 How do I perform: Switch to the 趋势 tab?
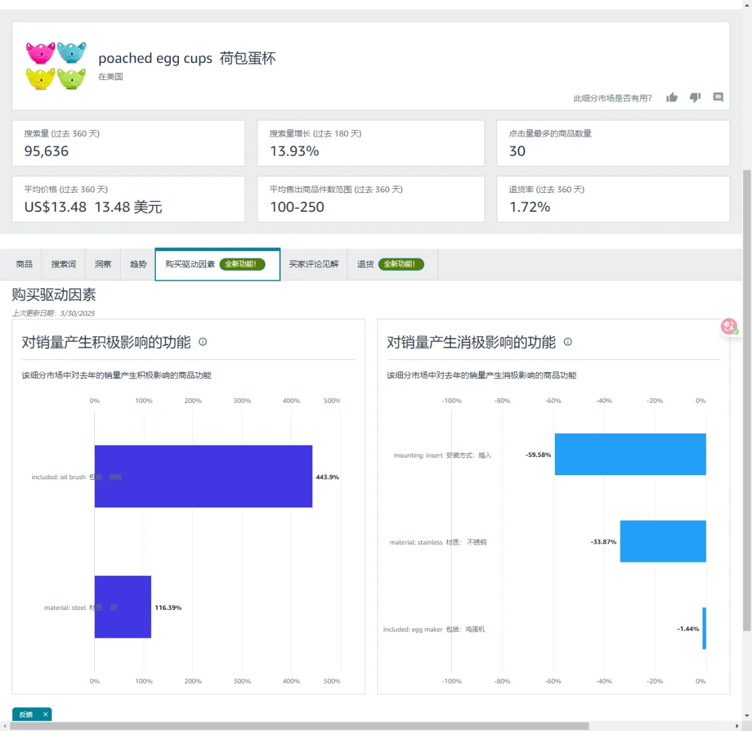coord(138,264)
